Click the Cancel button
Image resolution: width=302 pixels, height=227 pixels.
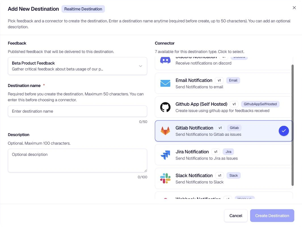pyautogui.click(x=236, y=216)
